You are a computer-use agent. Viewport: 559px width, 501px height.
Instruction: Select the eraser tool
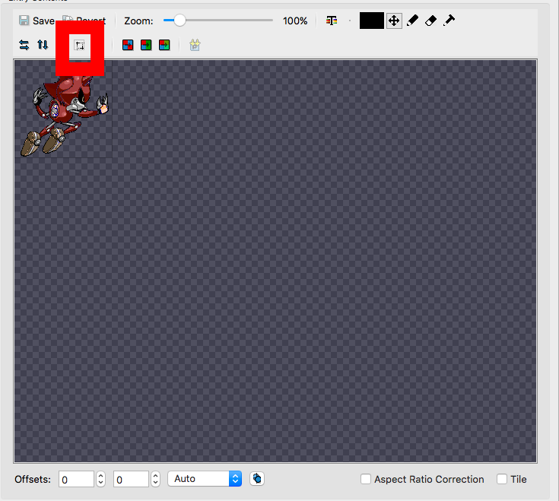[x=430, y=21]
